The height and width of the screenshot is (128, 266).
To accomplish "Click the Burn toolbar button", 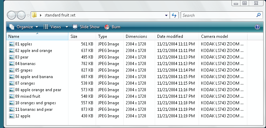I will (112, 27).
